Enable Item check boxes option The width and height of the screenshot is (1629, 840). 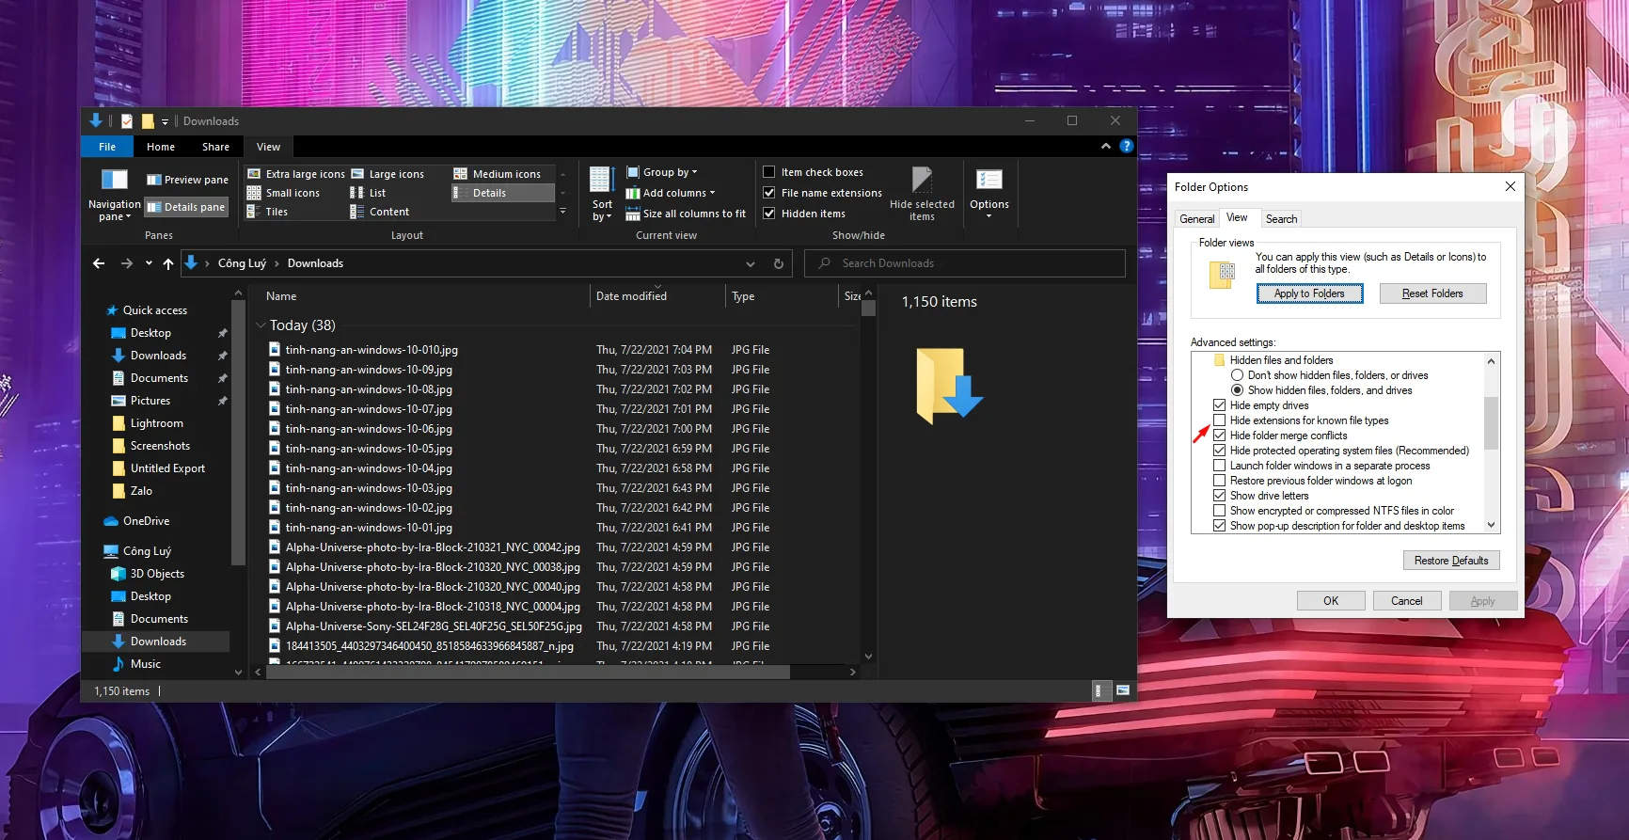pyautogui.click(x=768, y=172)
